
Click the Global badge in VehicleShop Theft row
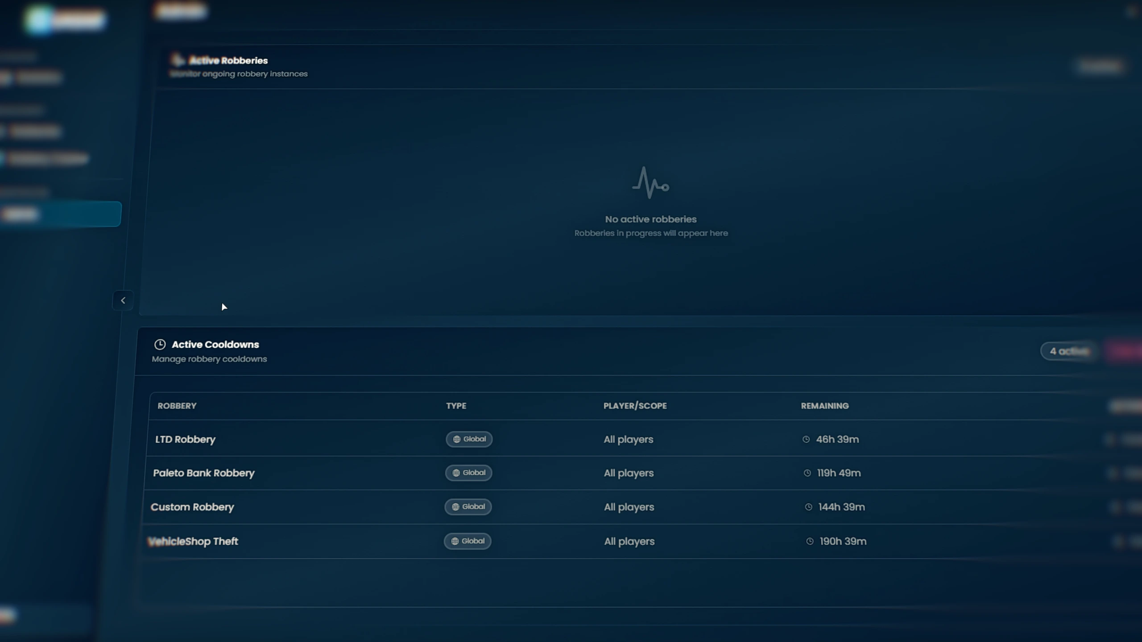pos(467,541)
